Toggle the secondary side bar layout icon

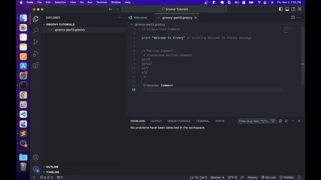click(293, 9)
